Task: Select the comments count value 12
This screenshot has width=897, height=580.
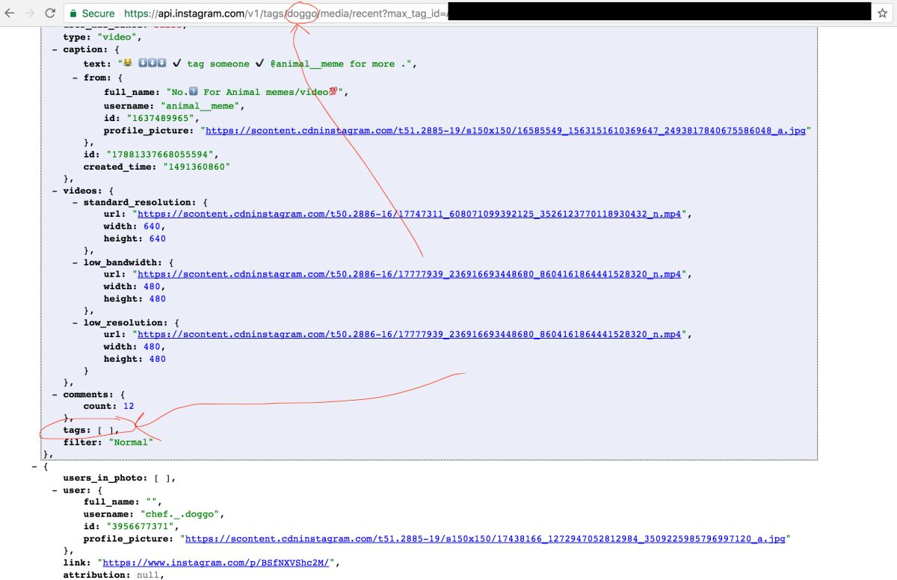Action: [x=129, y=406]
